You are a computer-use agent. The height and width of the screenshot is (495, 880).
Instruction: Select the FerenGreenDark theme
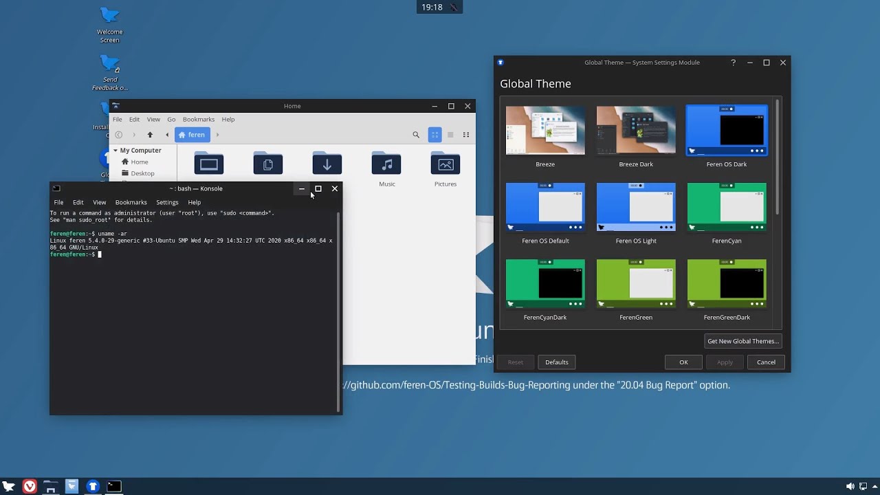pyautogui.click(x=727, y=289)
